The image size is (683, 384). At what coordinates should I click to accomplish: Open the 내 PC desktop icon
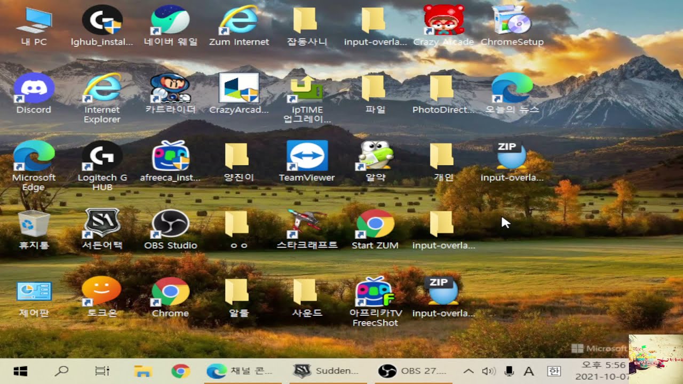pos(34,26)
